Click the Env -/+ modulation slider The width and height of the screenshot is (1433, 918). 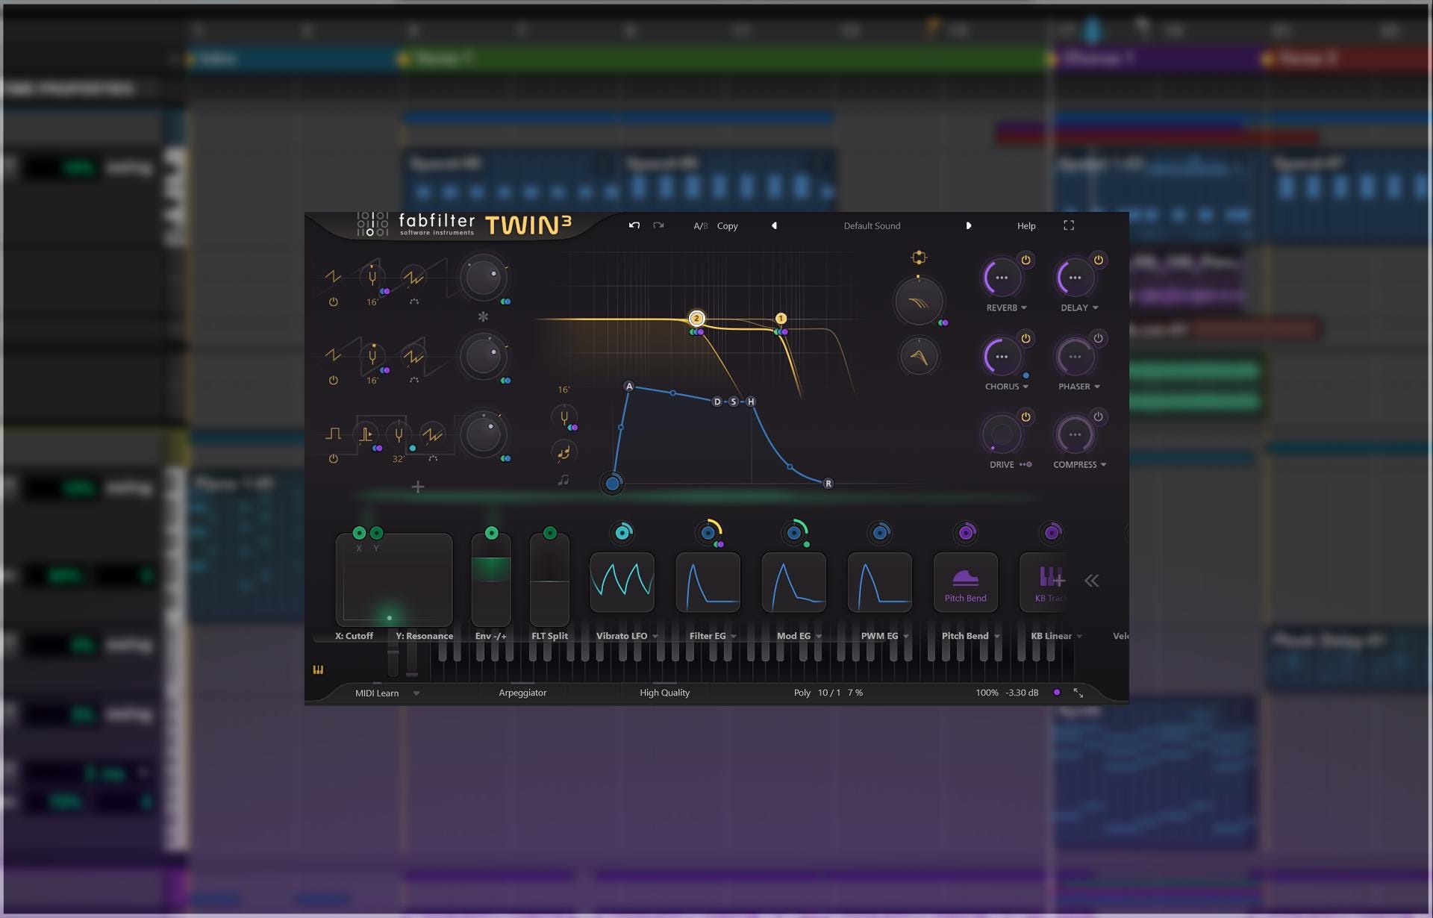click(491, 580)
